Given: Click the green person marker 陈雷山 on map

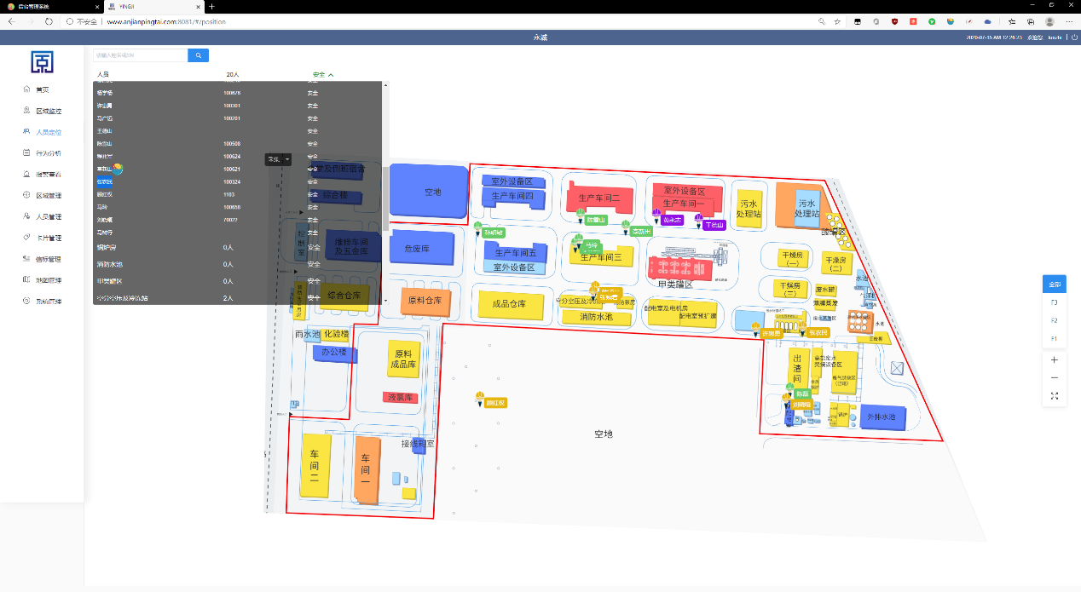Looking at the screenshot, I should [594, 220].
